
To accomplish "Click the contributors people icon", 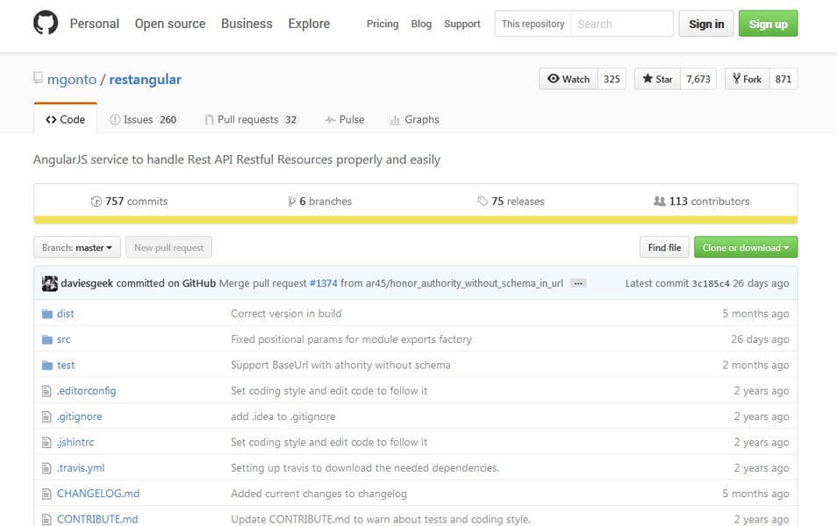I will point(660,201).
